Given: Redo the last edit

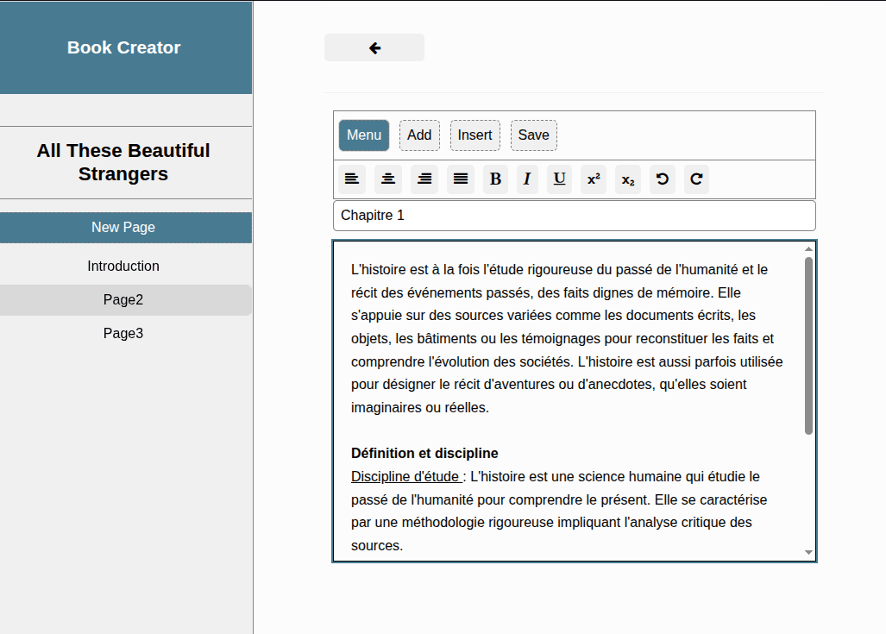Looking at the screenshot, I should tap(696, 179).
